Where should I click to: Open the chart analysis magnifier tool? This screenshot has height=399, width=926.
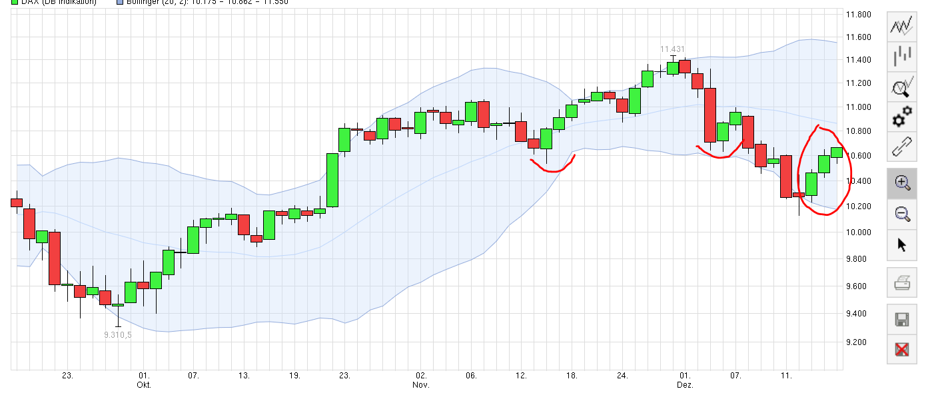[903, 87]
